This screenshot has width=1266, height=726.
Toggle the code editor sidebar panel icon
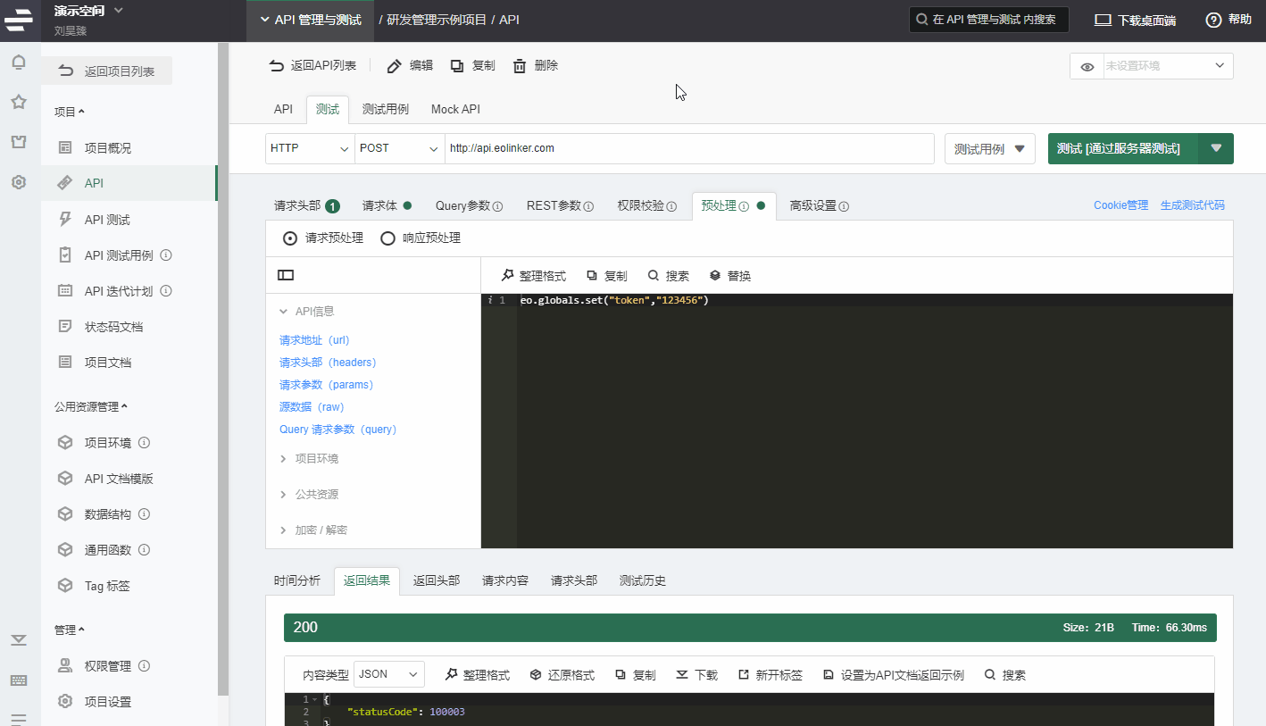click(x=286, y=275)
